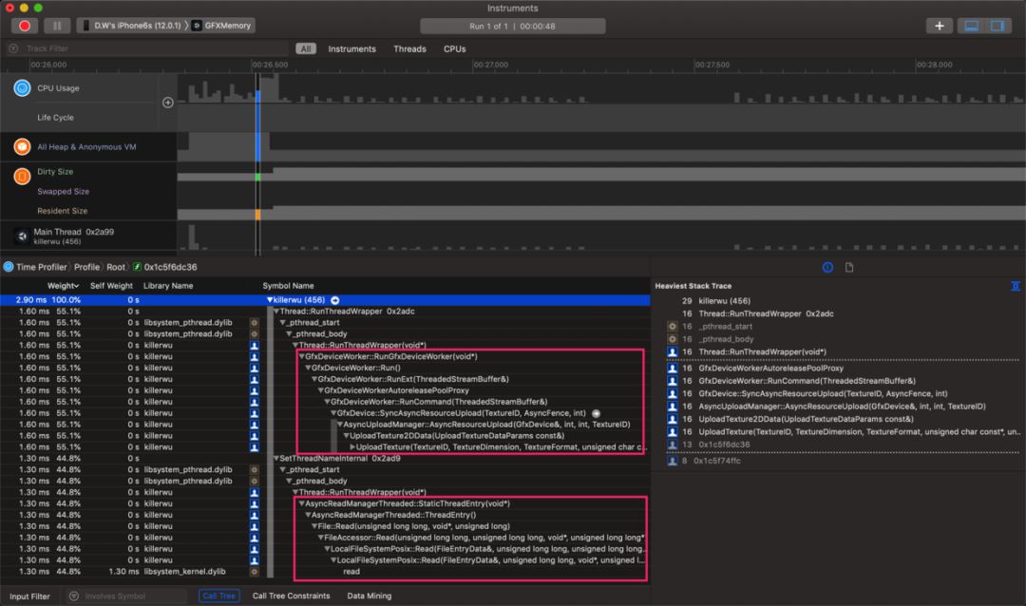Open the Root breadcrumb item
The height and width of the screenshot is (606, 1026).
(x=116, y=267)
